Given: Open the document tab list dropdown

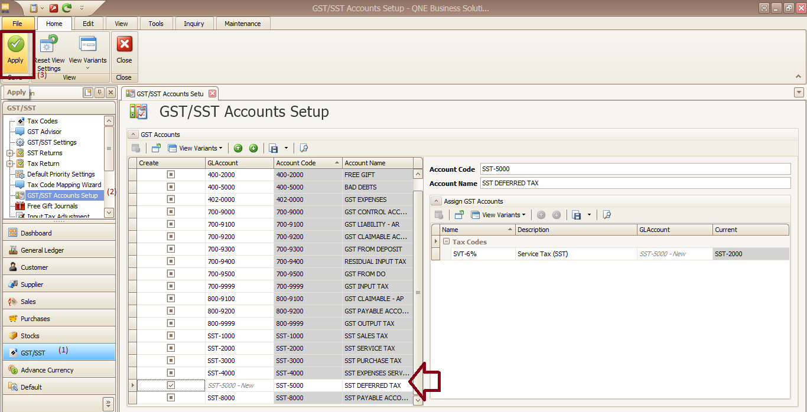Looking at the screenshot, I should click(x=799, y=92).
